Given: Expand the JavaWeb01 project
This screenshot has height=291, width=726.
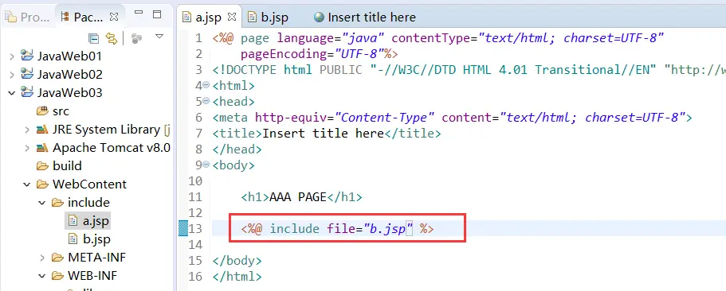Looking at the screenshot, I should pos(12,56).
